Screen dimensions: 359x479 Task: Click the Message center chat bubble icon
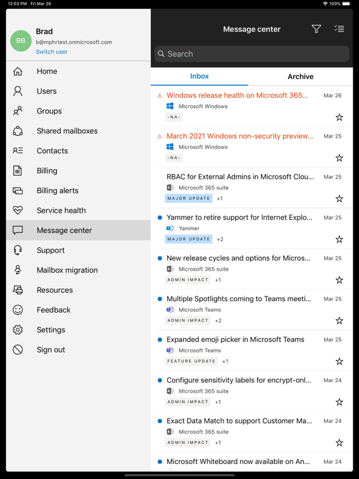coord(17,230)
